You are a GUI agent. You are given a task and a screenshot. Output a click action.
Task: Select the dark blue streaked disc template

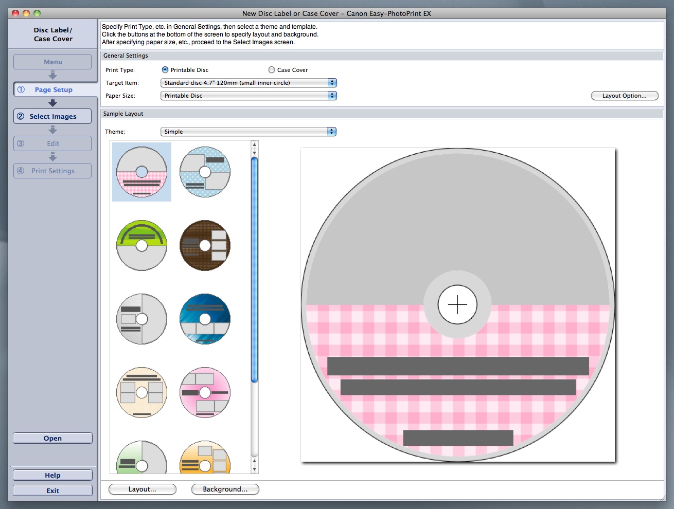pos(205,319)
